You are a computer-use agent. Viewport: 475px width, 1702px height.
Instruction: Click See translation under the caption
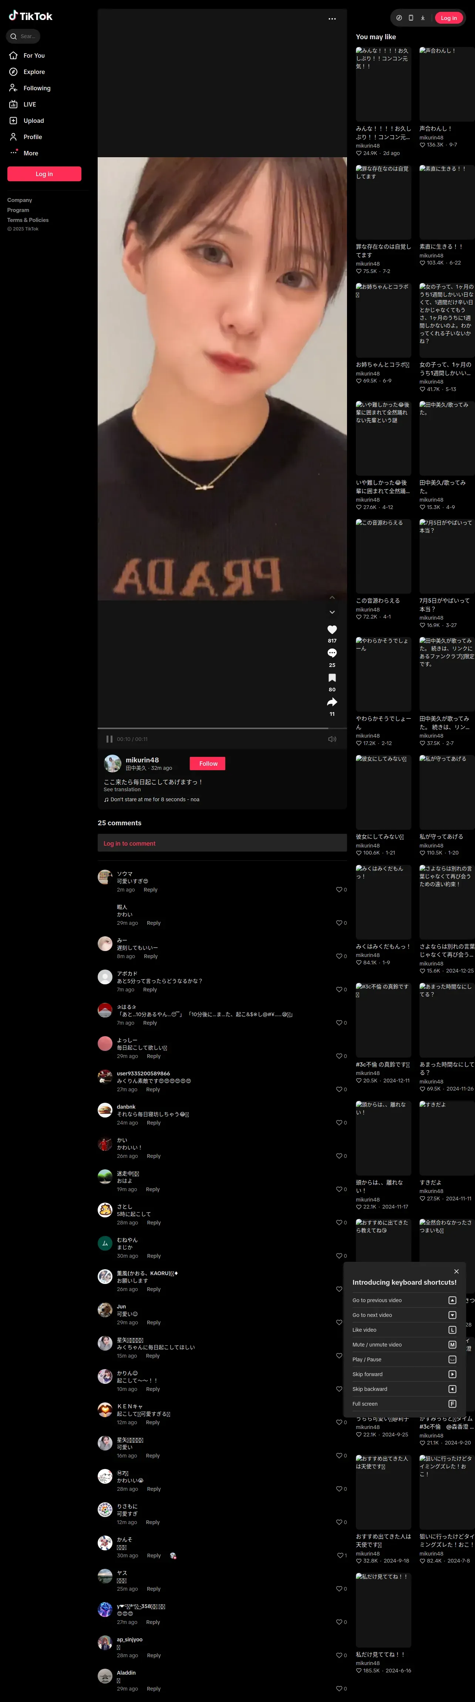click(x=122, y=789)
